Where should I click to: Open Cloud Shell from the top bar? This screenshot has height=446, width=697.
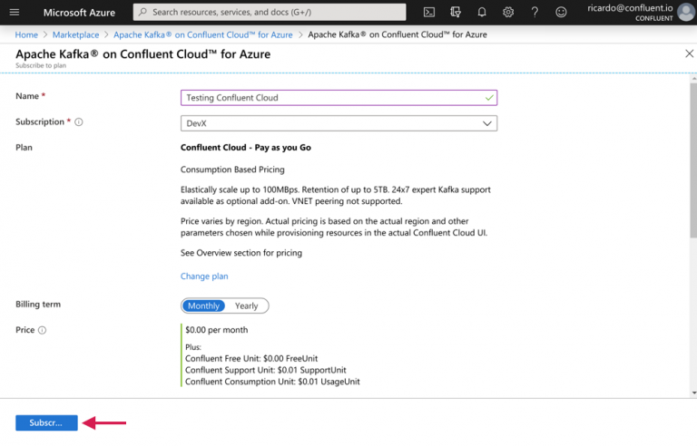click(x=429, y=12)
